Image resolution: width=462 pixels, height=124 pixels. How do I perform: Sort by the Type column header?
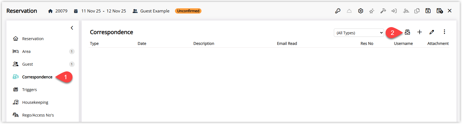tap(94, 43)
